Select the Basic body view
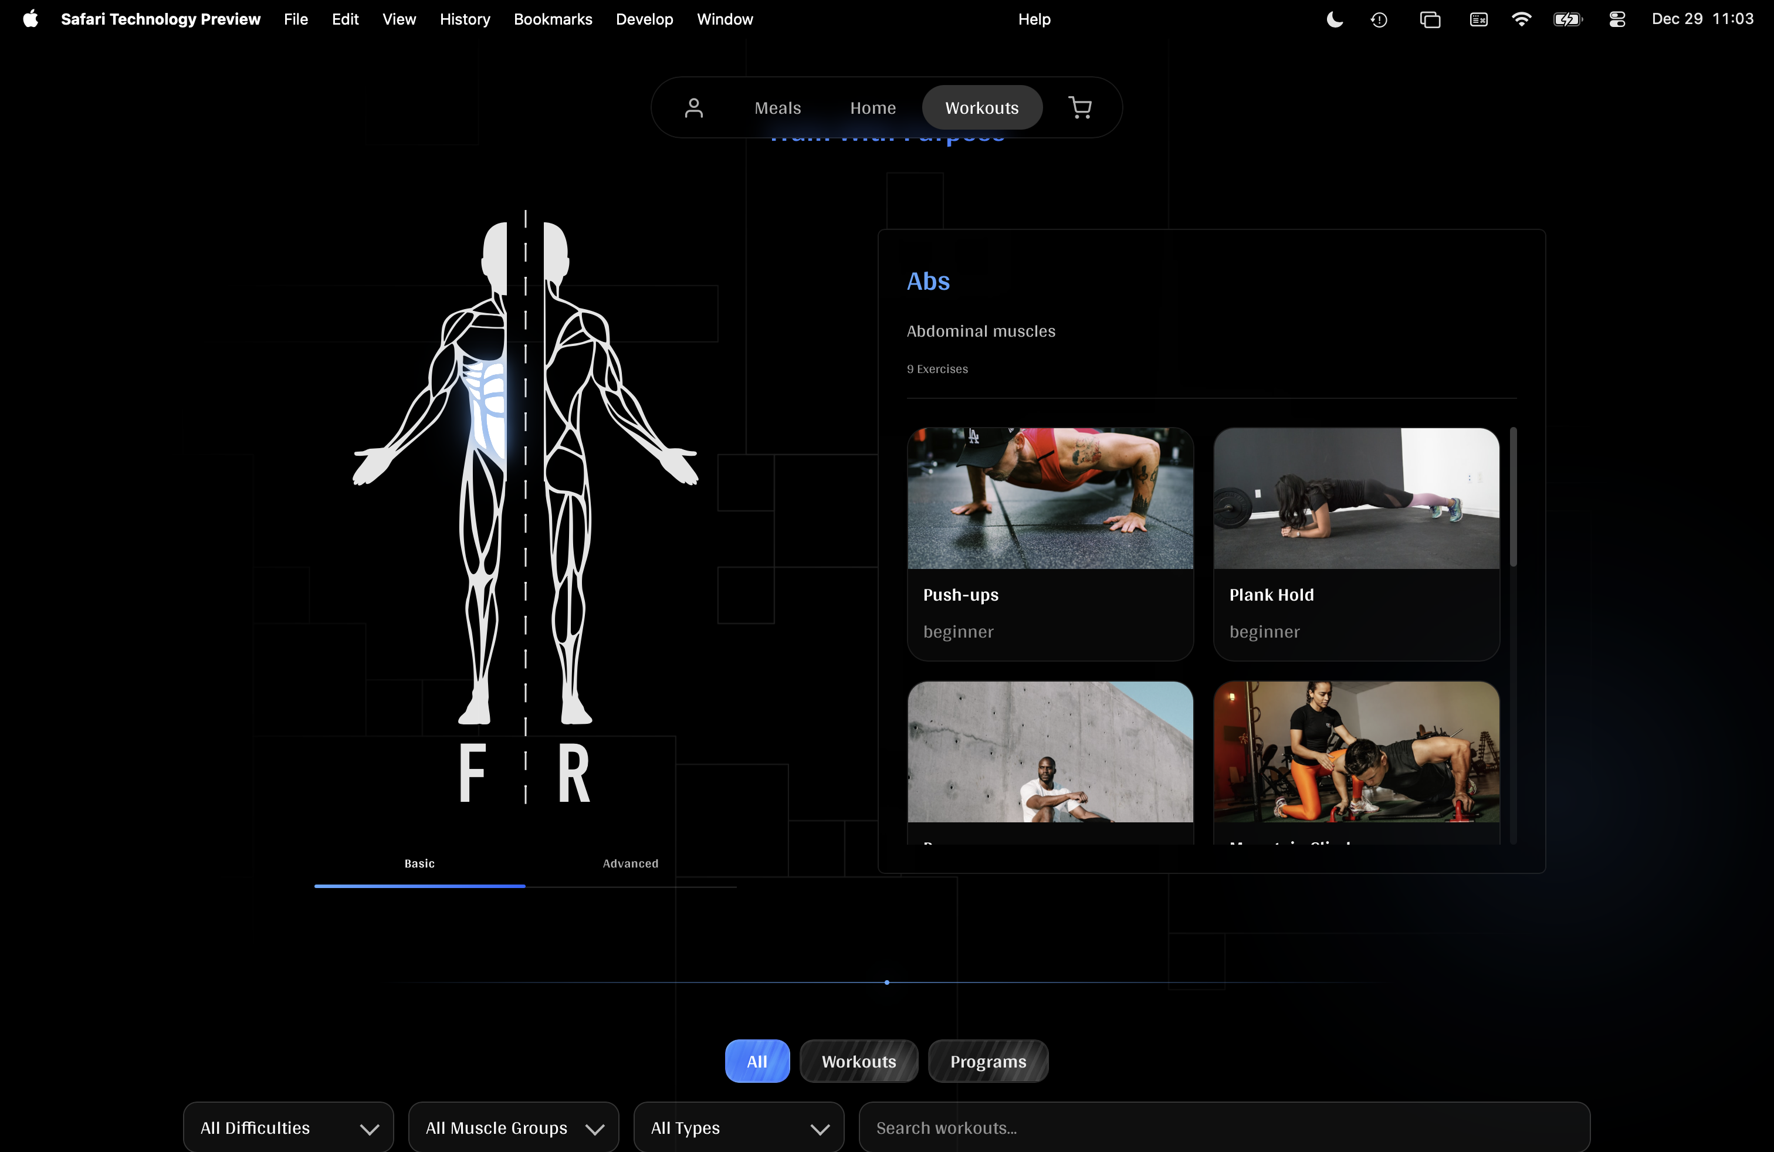1774x1152 pixels. [419, 863]
